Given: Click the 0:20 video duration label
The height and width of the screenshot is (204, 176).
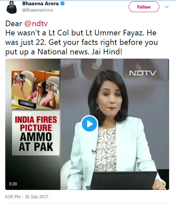Looking at the screenshot, I should coord(13,184).
